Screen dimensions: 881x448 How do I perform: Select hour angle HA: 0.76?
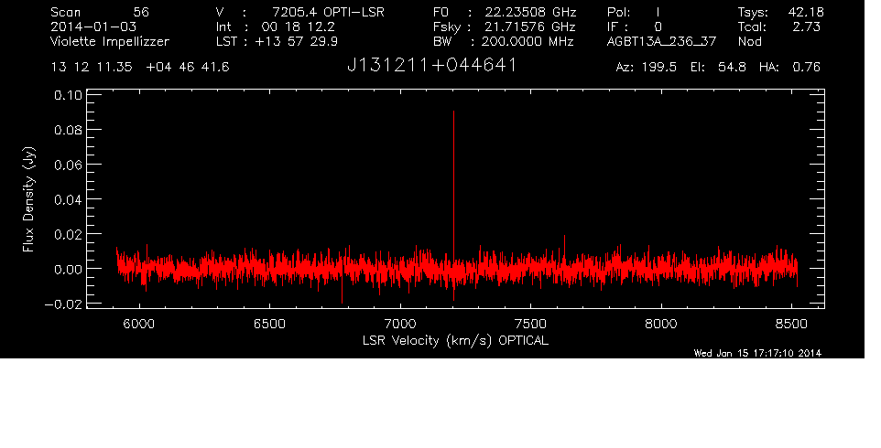tap(789, 68)
